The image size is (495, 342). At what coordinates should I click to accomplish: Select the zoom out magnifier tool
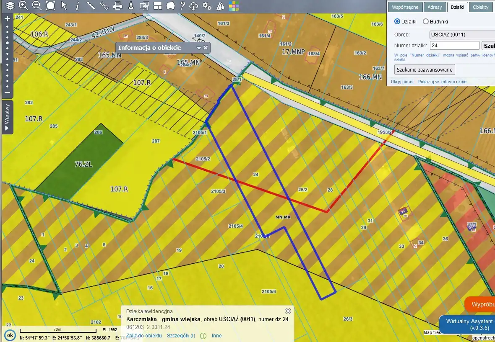[37, 6]
